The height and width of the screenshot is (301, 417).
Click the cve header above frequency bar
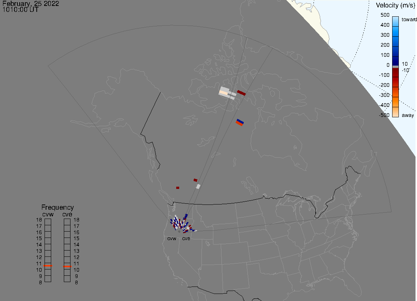point(67,215)
